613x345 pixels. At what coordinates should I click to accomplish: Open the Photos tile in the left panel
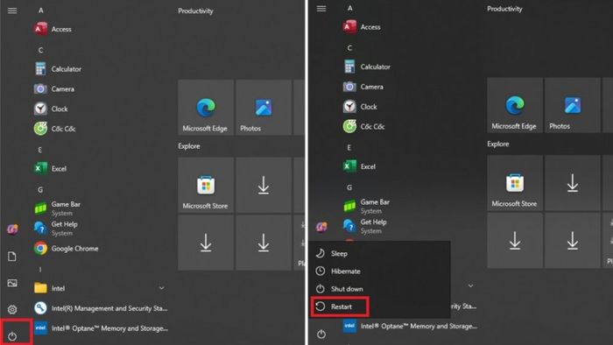[264, 108]
